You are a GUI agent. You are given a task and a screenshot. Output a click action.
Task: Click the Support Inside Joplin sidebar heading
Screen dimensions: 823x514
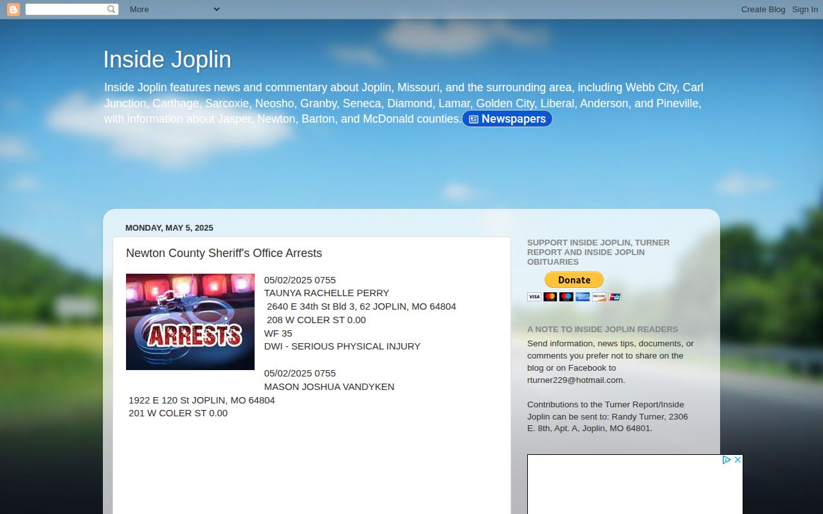coord(599,252)
